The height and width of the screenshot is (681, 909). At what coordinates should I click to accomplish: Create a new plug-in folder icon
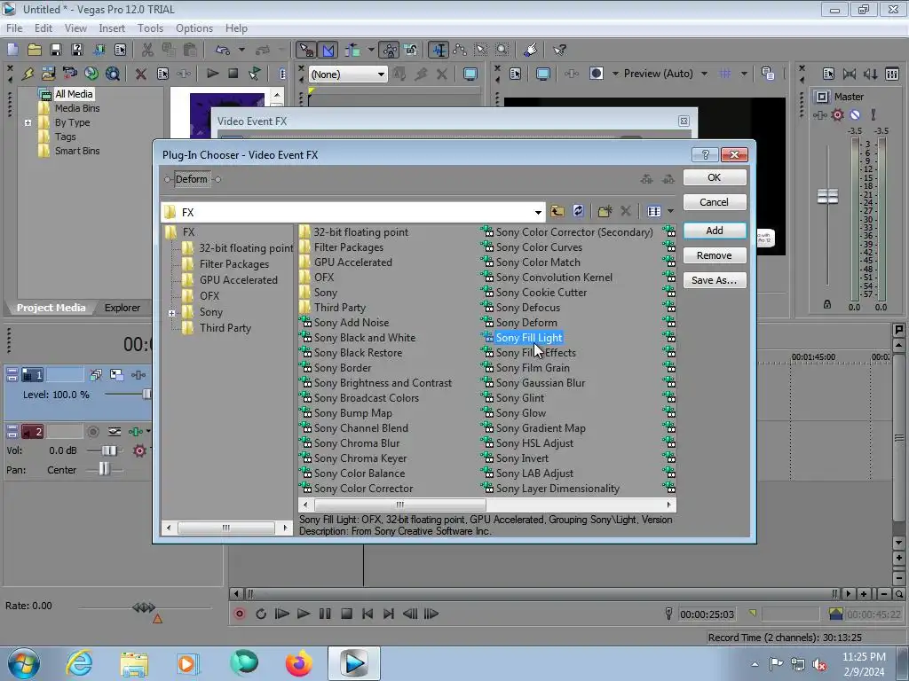point(605,211)
